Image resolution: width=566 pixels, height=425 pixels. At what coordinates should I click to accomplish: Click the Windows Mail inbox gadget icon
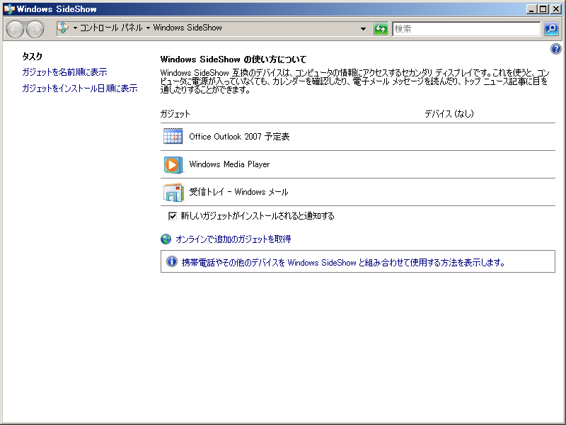tap(173, 192)
